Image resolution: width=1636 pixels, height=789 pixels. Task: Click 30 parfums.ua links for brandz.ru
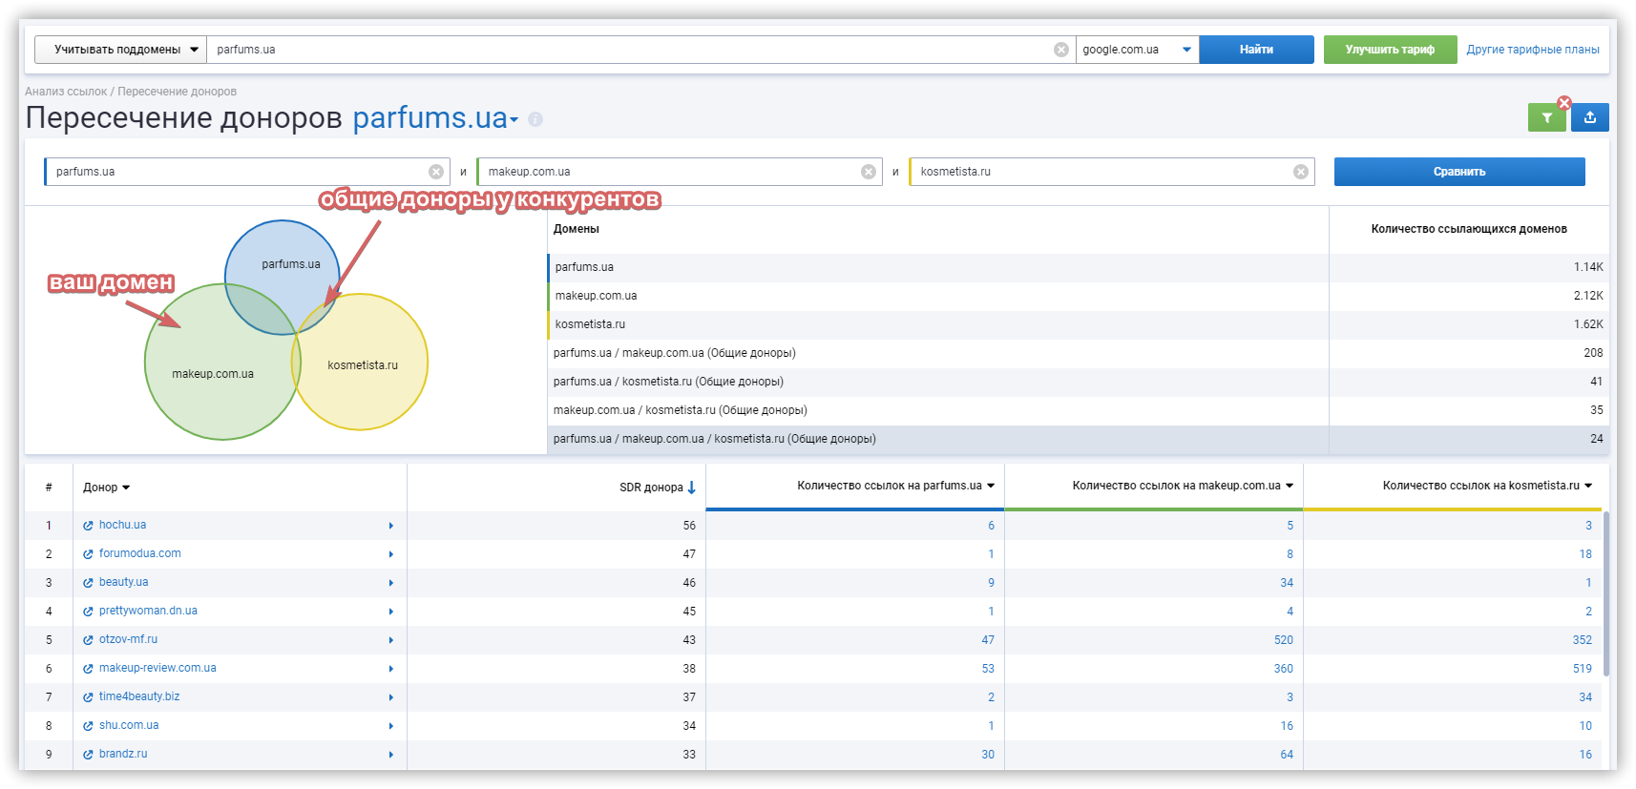[x=988, y=755]
